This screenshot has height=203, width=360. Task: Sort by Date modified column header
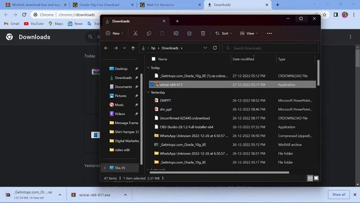click(x=243, y=59)
